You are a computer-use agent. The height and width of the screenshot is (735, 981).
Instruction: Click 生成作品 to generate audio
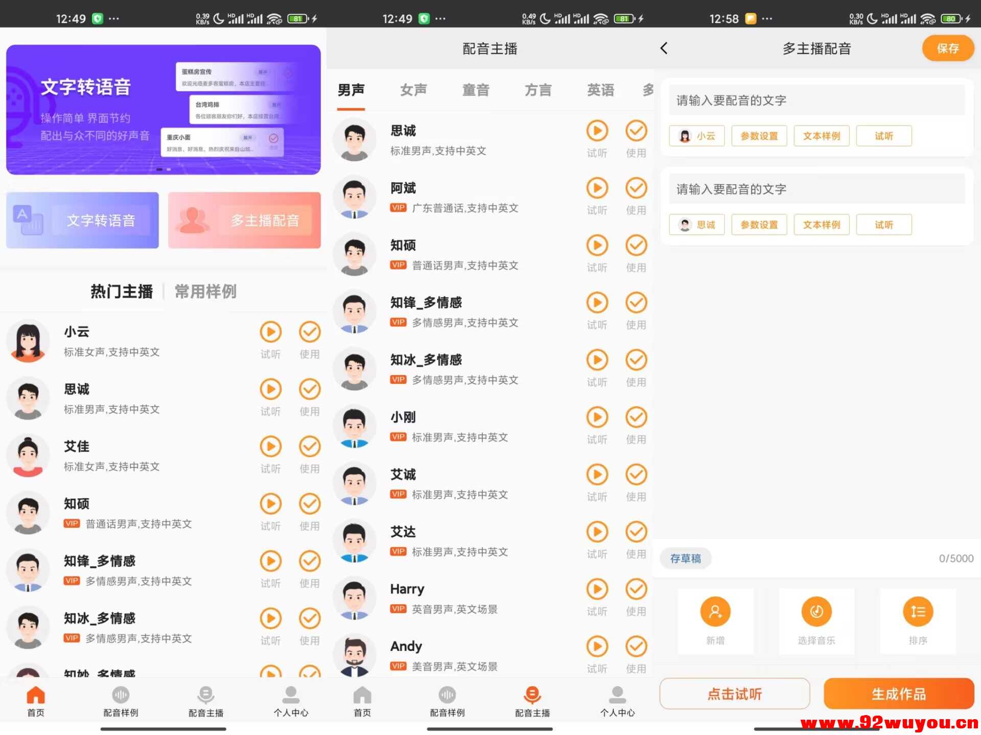[898, 694]
